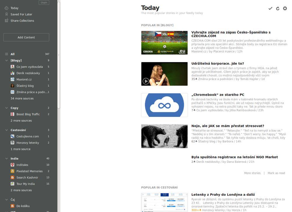
Task: Play the video on Udržitelná korporace thumbnail
Action: pos(146,81)
